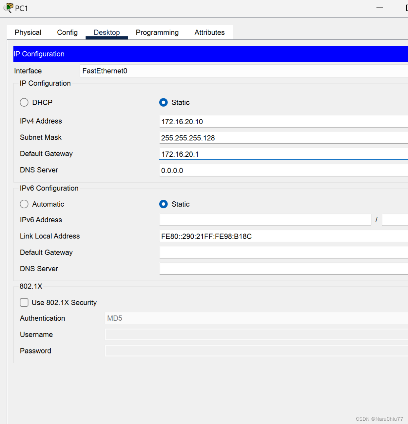Select Static under IP Configuration
408x424 pixels.
pyautogui.click(x=164, y=102)
